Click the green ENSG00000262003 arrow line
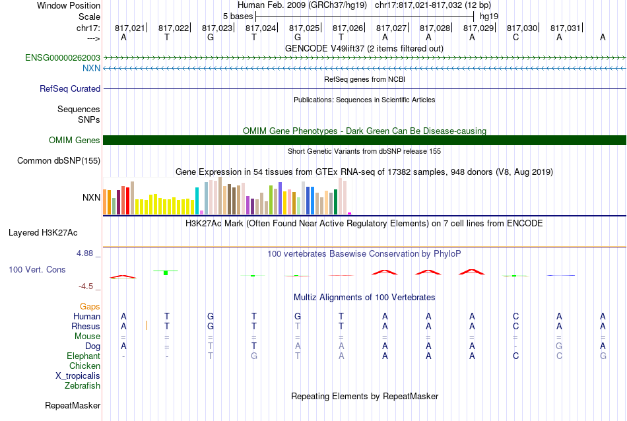The width and height of the screenshot is (627, 421). 364,58
